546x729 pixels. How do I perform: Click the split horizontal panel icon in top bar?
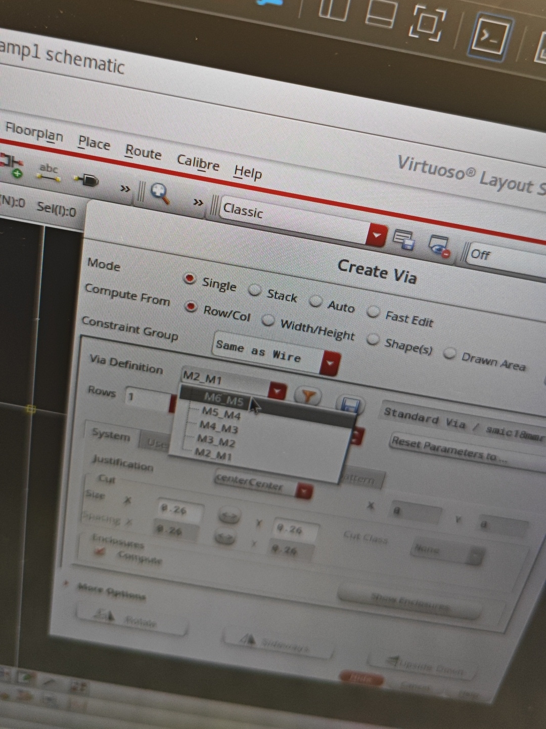click(382, 14)
